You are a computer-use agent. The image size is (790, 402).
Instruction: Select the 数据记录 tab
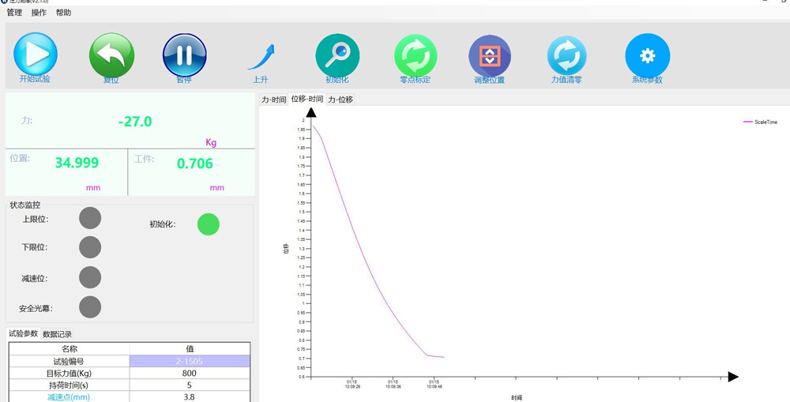tap(57, 334)
